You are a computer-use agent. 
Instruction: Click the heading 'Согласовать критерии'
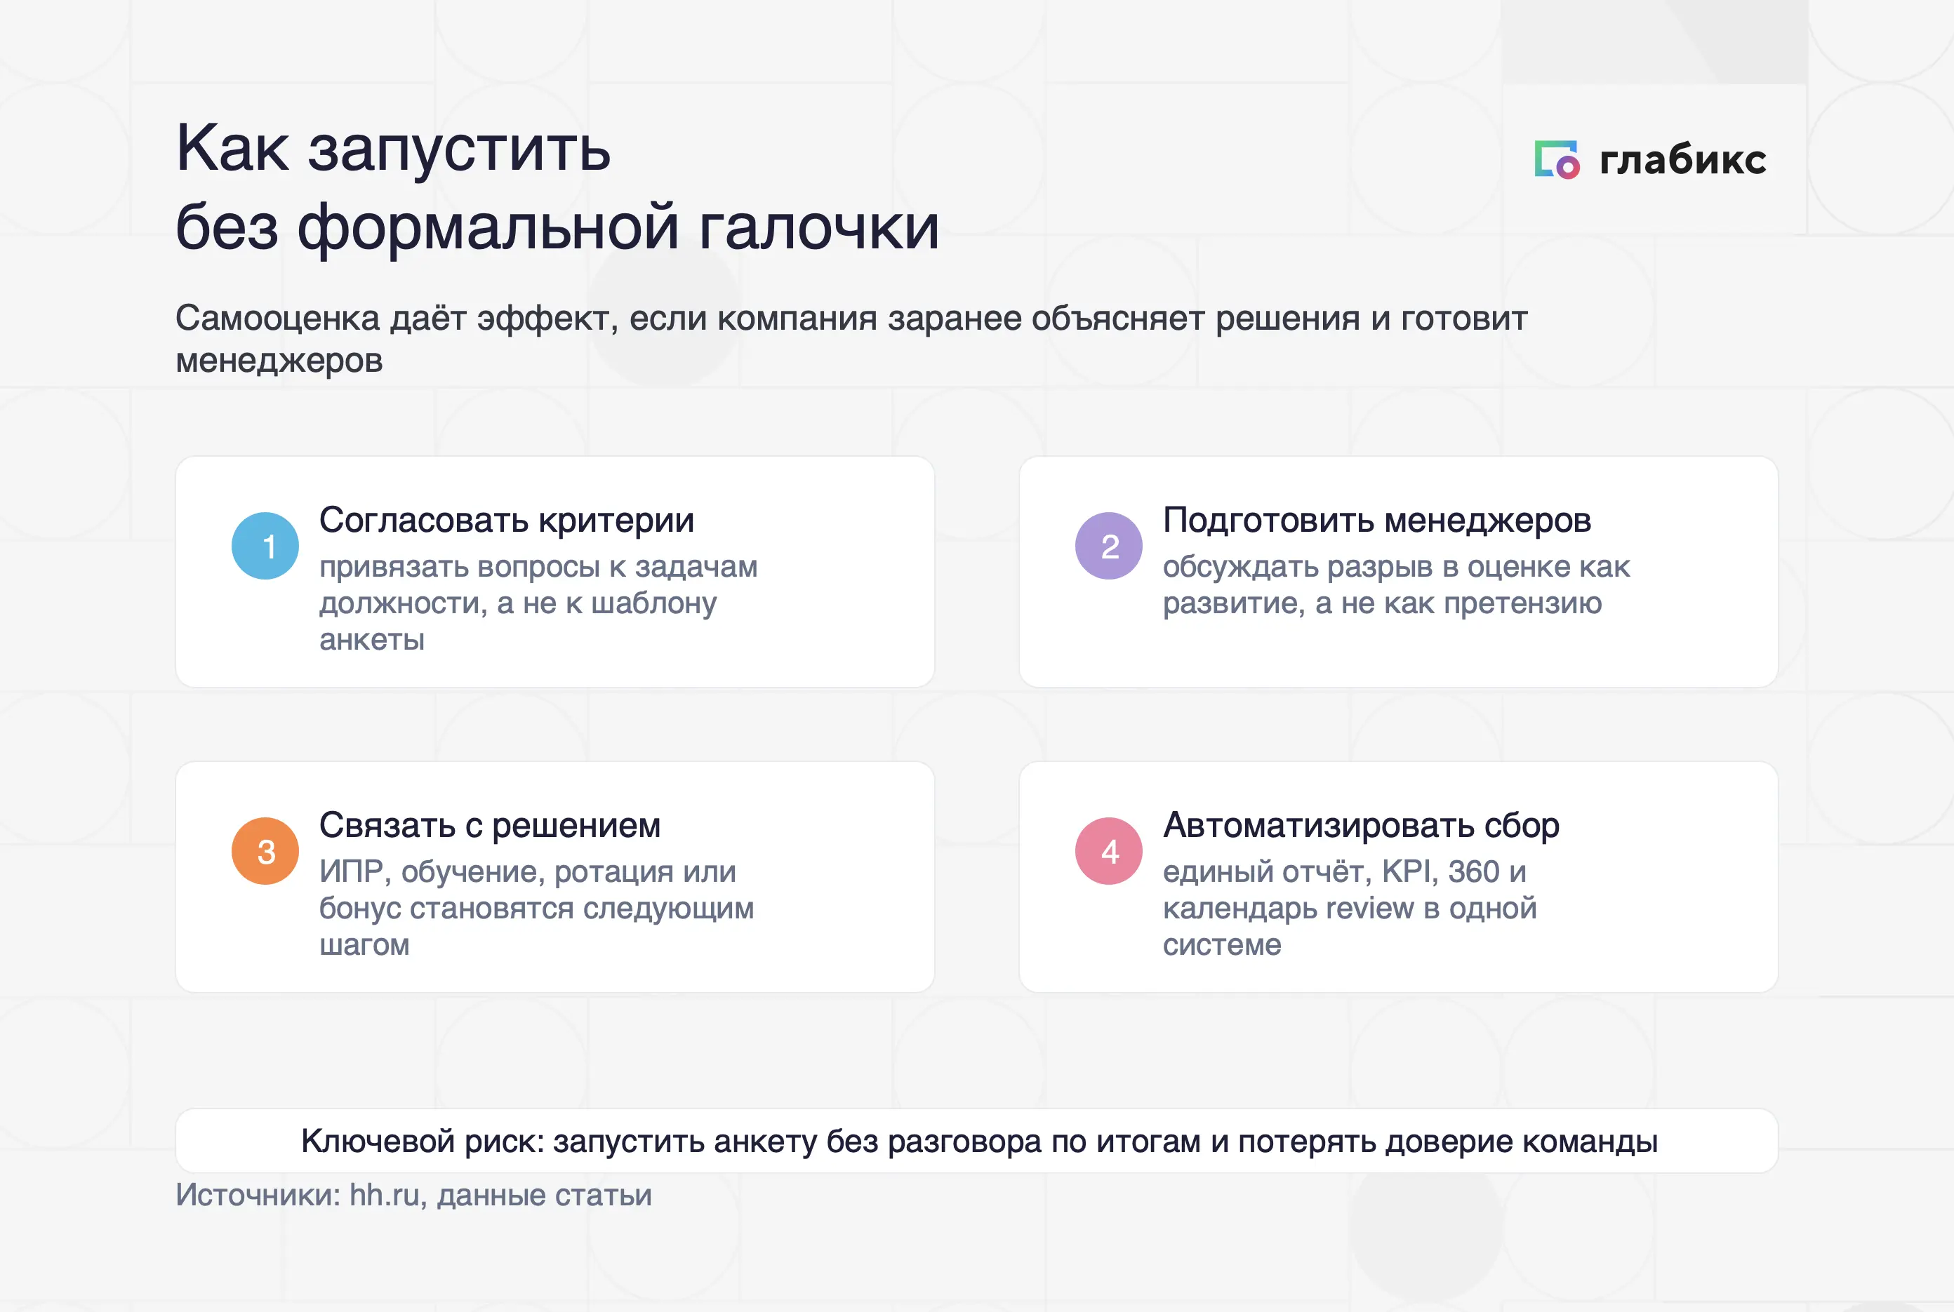[506, 521]
